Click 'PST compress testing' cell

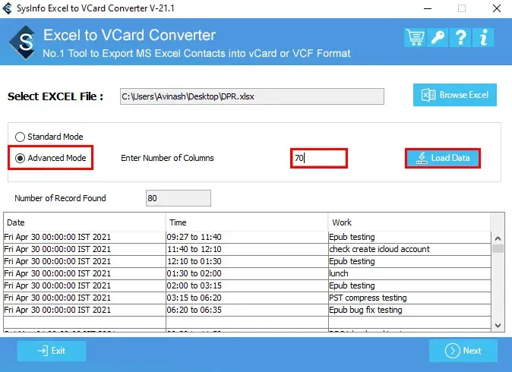tap(409, 298)
